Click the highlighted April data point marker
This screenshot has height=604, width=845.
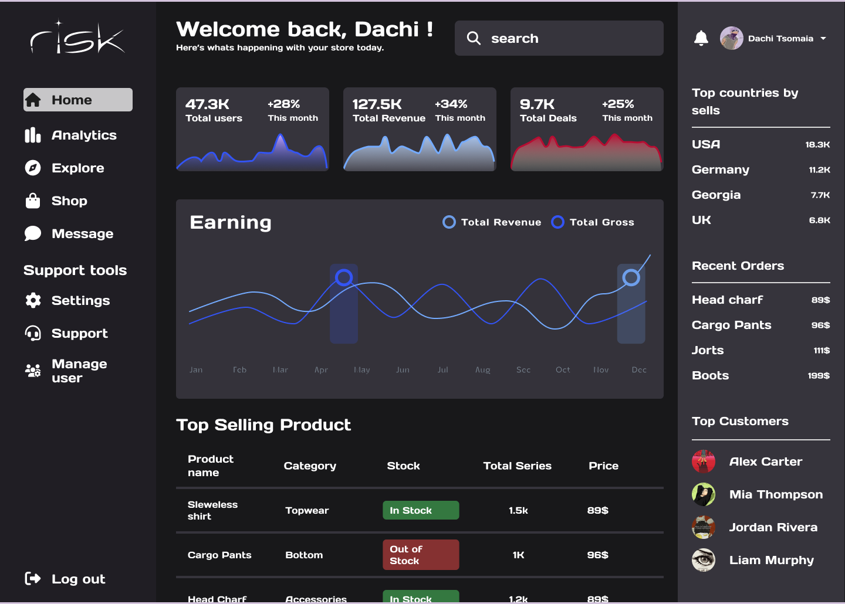[344, 277]
